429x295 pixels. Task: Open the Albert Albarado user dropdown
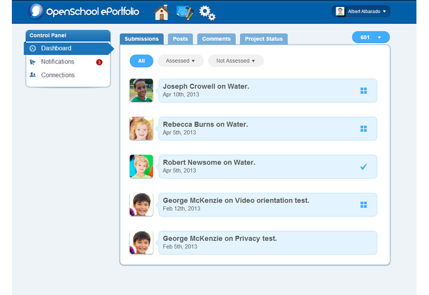click(361, 11)
